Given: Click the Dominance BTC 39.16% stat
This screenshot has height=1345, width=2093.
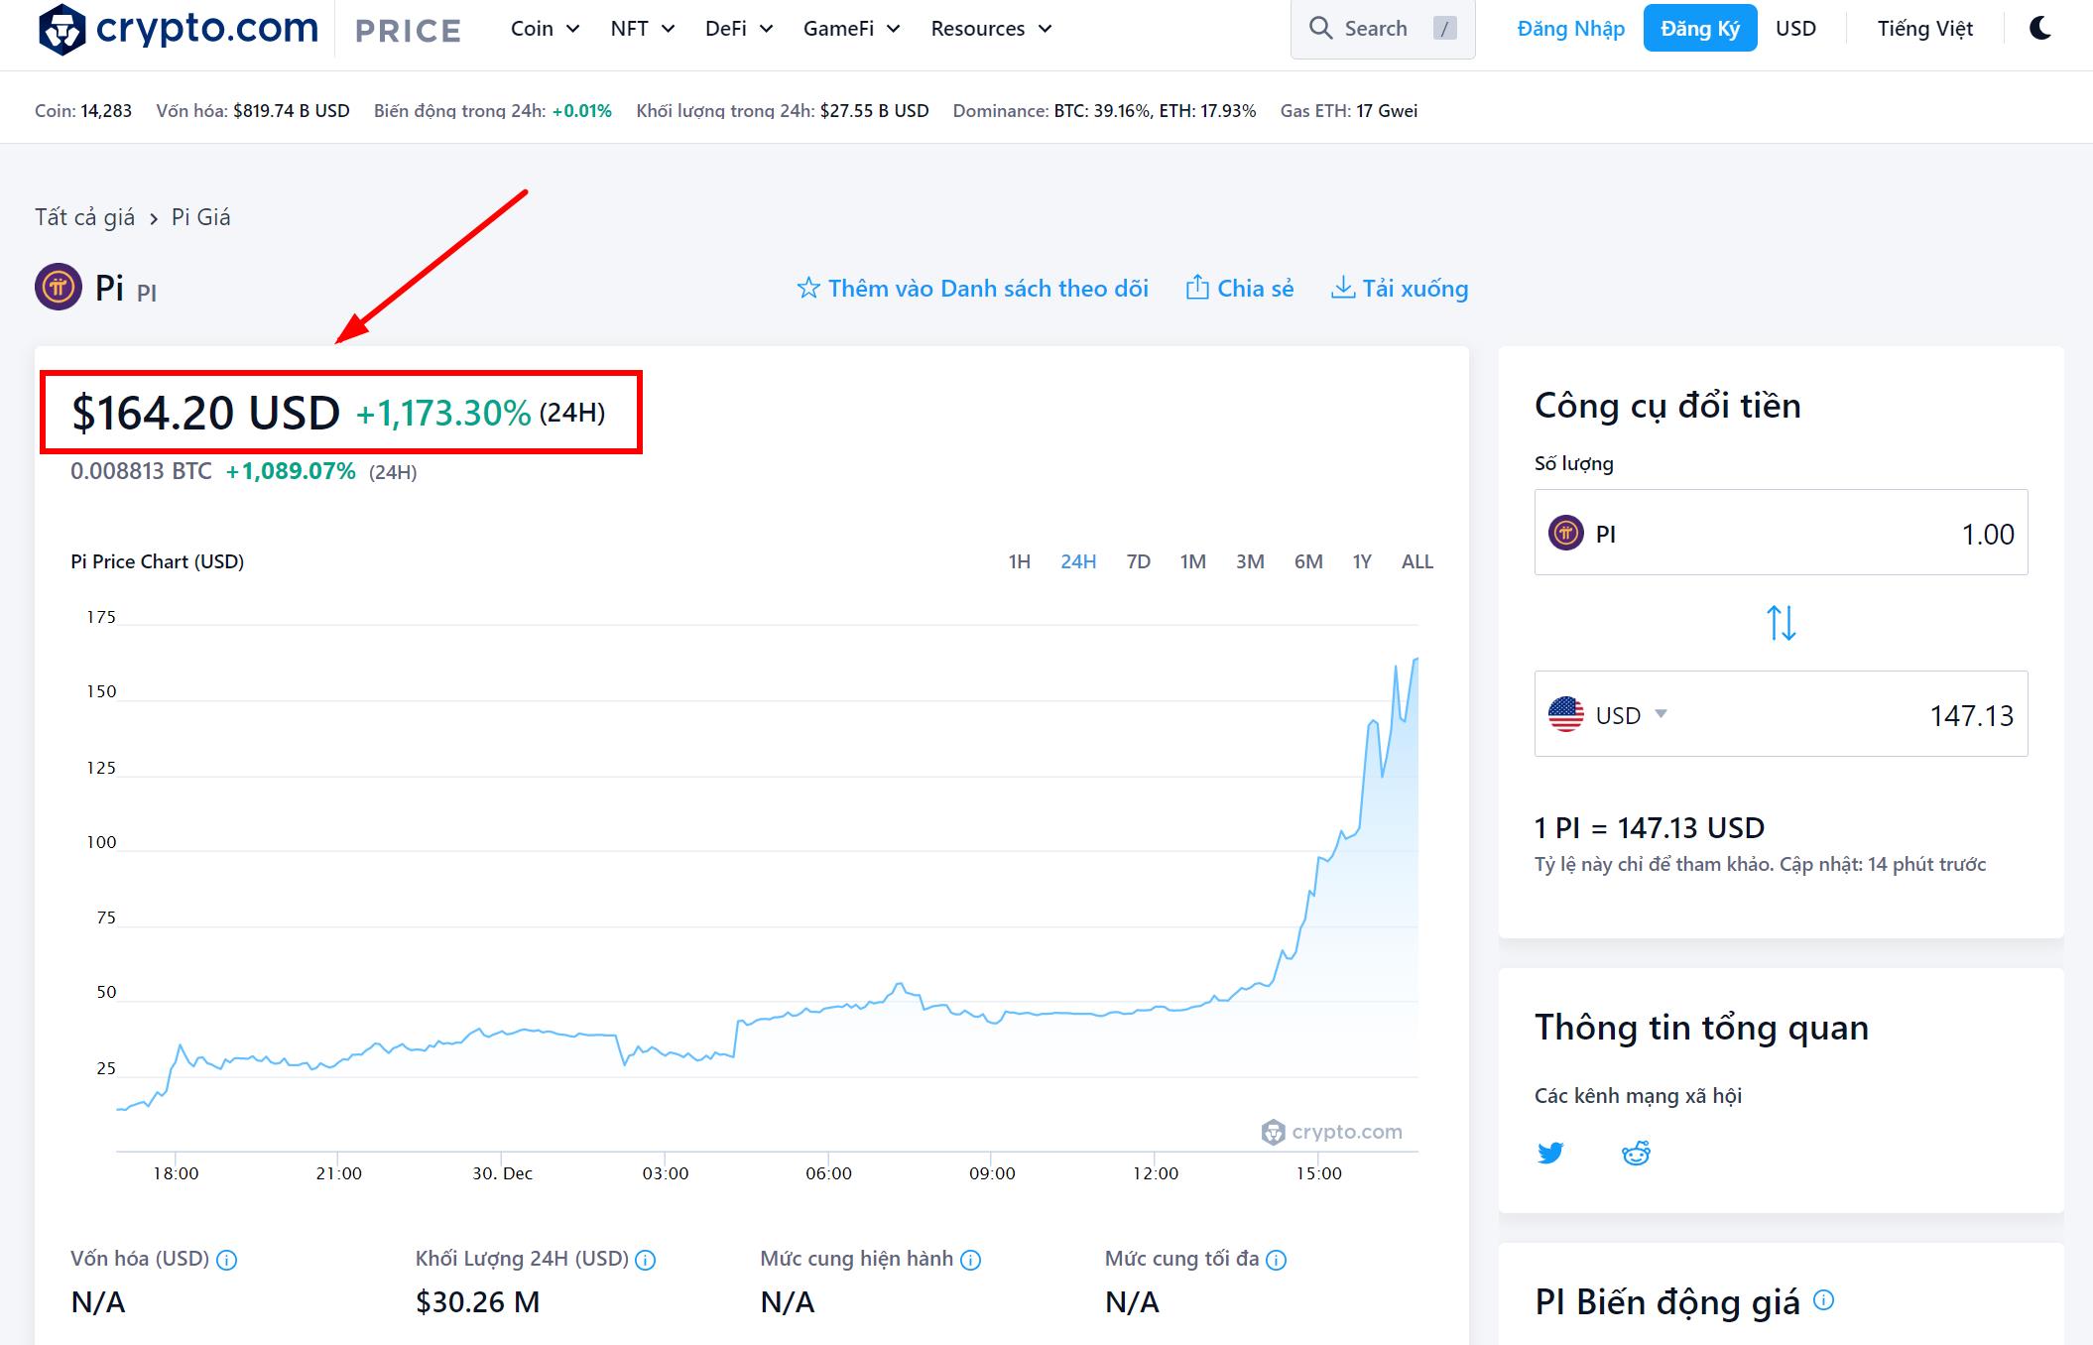Looking at the screenshot, I should pyautogui.click(x=1104, y=111).
